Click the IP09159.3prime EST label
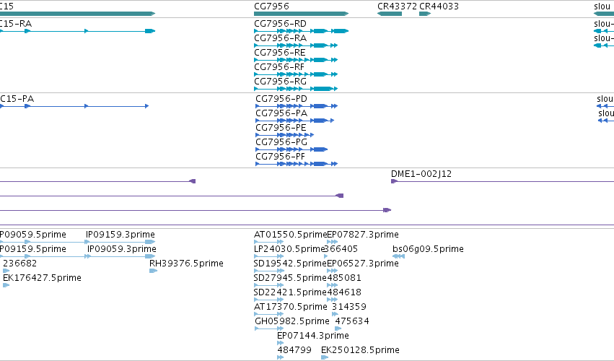614x361 pixels. pyautogui.click(x=120, y=235)
